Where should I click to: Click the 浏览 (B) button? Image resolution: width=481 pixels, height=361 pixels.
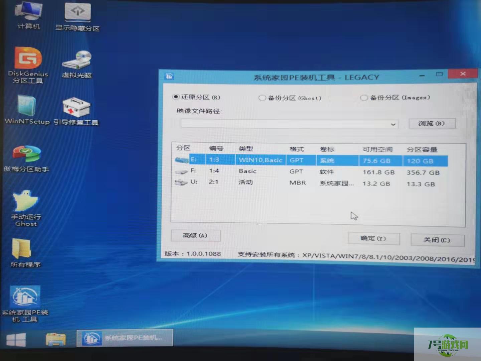[432, 123]
